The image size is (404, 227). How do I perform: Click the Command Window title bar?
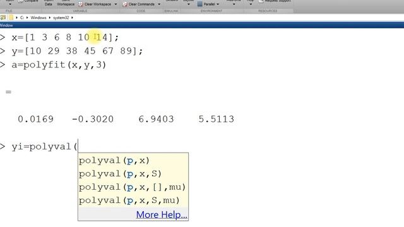202,25
